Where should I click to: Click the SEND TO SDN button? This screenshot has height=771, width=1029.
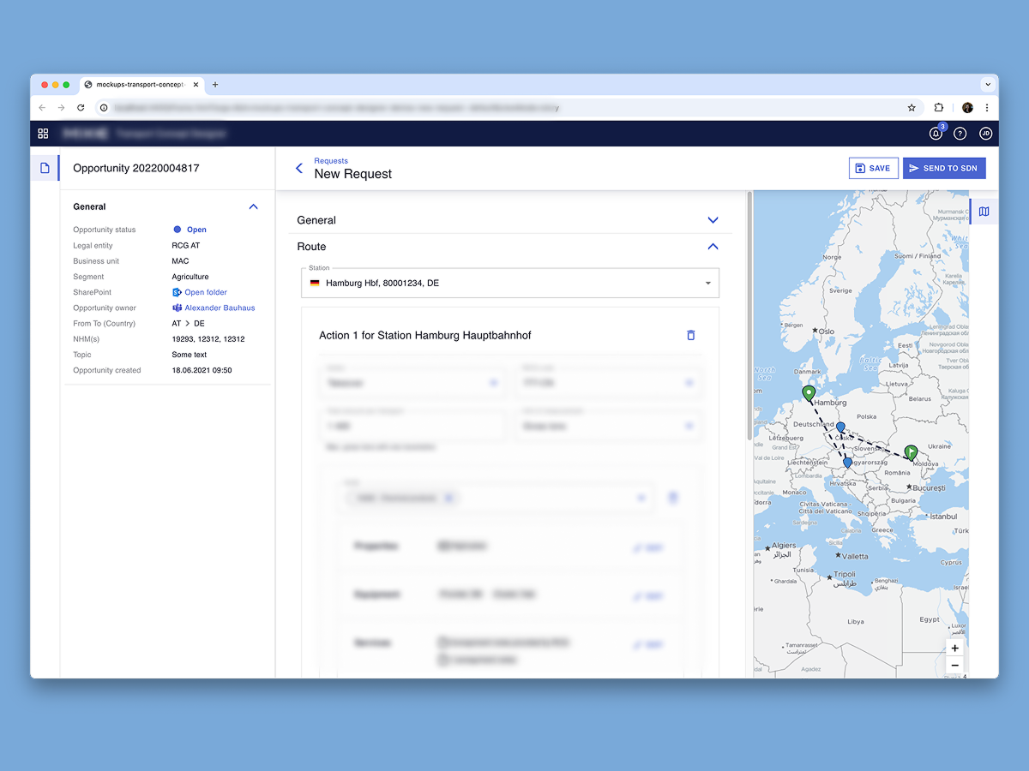click(944, 168)
